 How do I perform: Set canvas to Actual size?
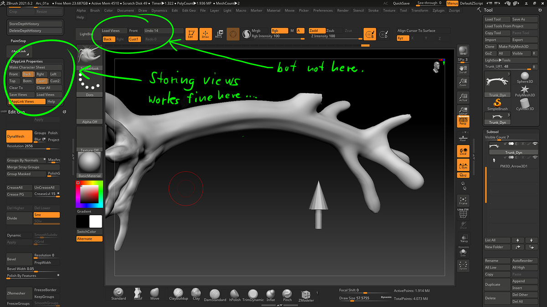463,97
